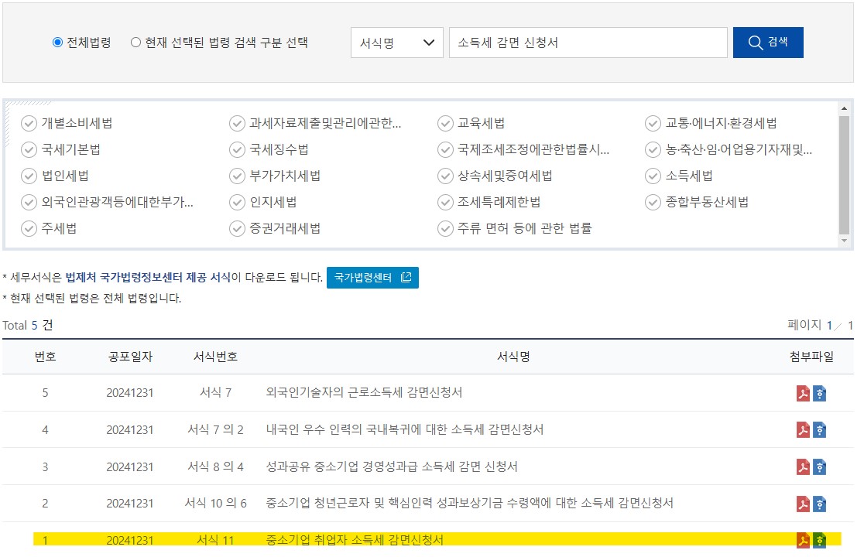Toggle the checkmark next to 소득세법
864x557 pixels.
tap(653, 175)
